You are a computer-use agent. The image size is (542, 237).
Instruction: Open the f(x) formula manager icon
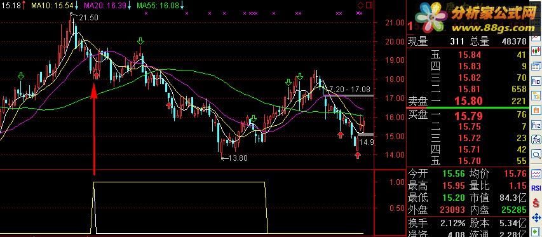pos(536,140)
